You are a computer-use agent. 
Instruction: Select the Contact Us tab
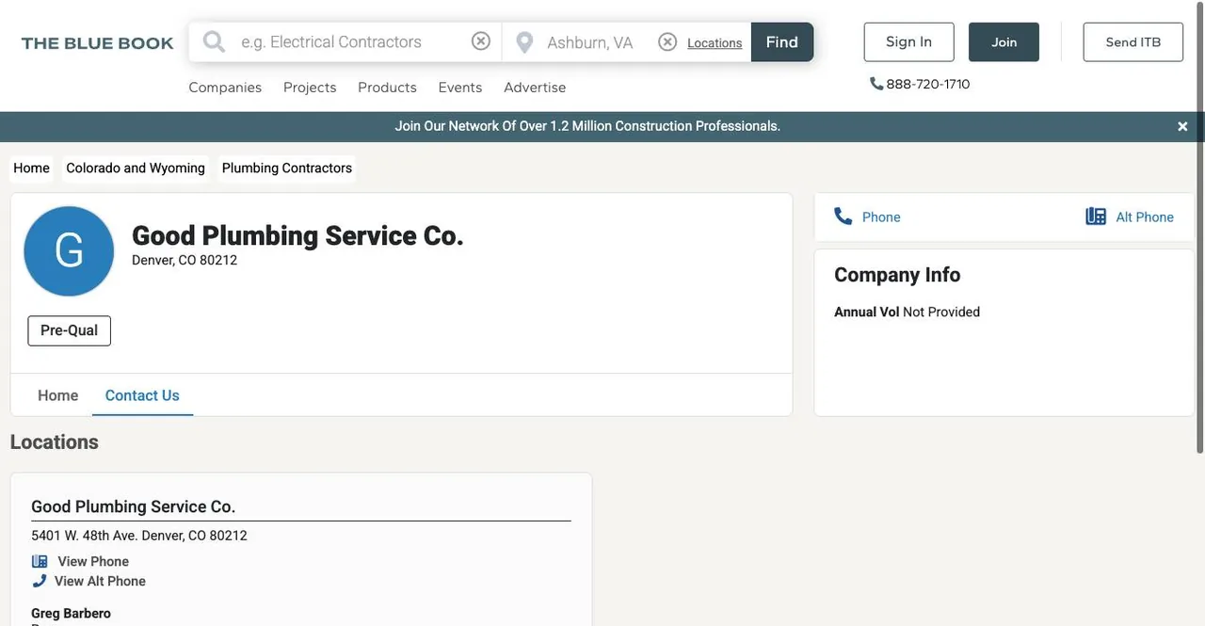pyautogui.click(x=142, y=395)
